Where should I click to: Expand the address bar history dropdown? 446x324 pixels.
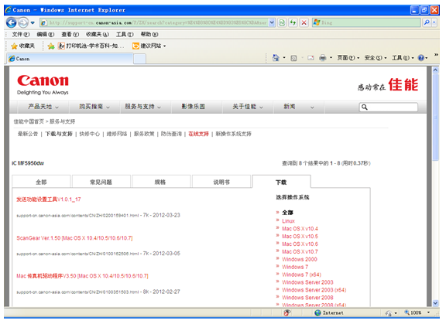272,22
